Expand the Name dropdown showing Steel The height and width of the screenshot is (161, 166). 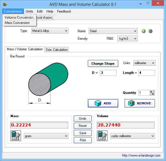pos(113,31)
